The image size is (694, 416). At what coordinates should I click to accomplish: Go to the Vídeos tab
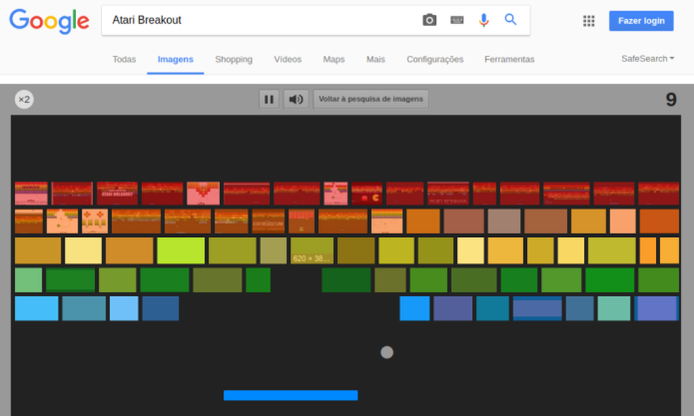288,59
